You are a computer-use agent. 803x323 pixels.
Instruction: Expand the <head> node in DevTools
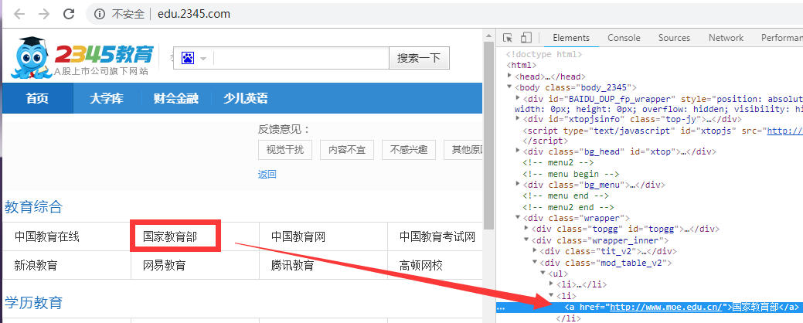[x=510, y=76]
